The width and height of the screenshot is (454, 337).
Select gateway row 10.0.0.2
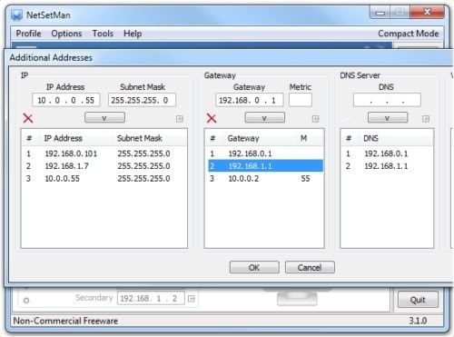pyautogui.click(x=265, y=178)
